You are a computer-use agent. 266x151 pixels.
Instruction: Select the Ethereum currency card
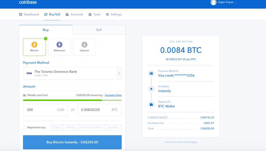pos(59,47)
